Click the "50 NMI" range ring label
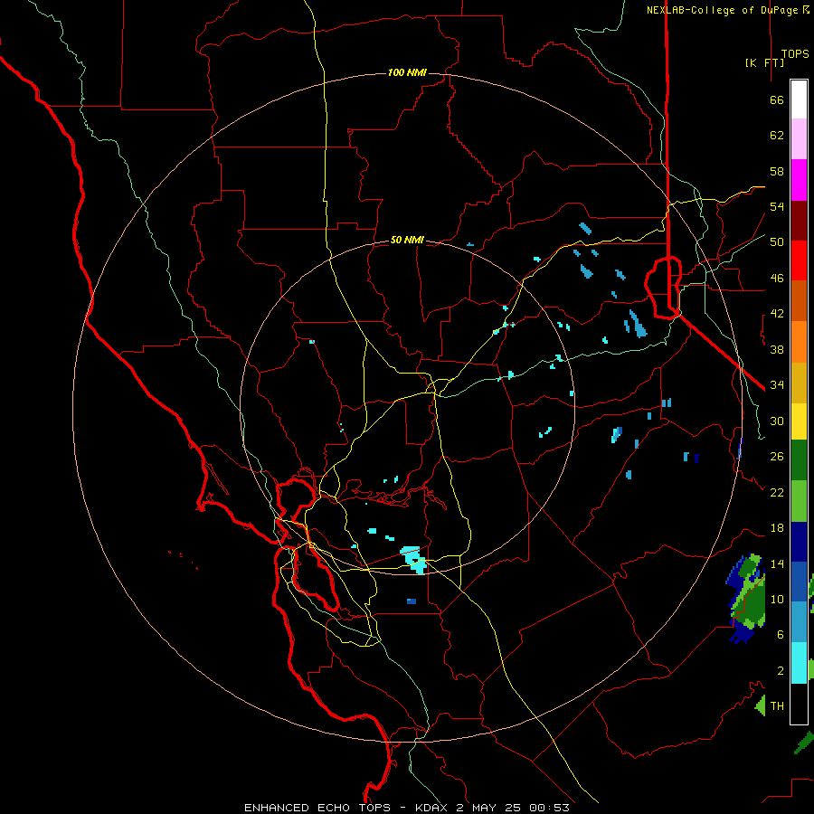Viewport: 814px width, 814px height. click(x=407, y=240)
